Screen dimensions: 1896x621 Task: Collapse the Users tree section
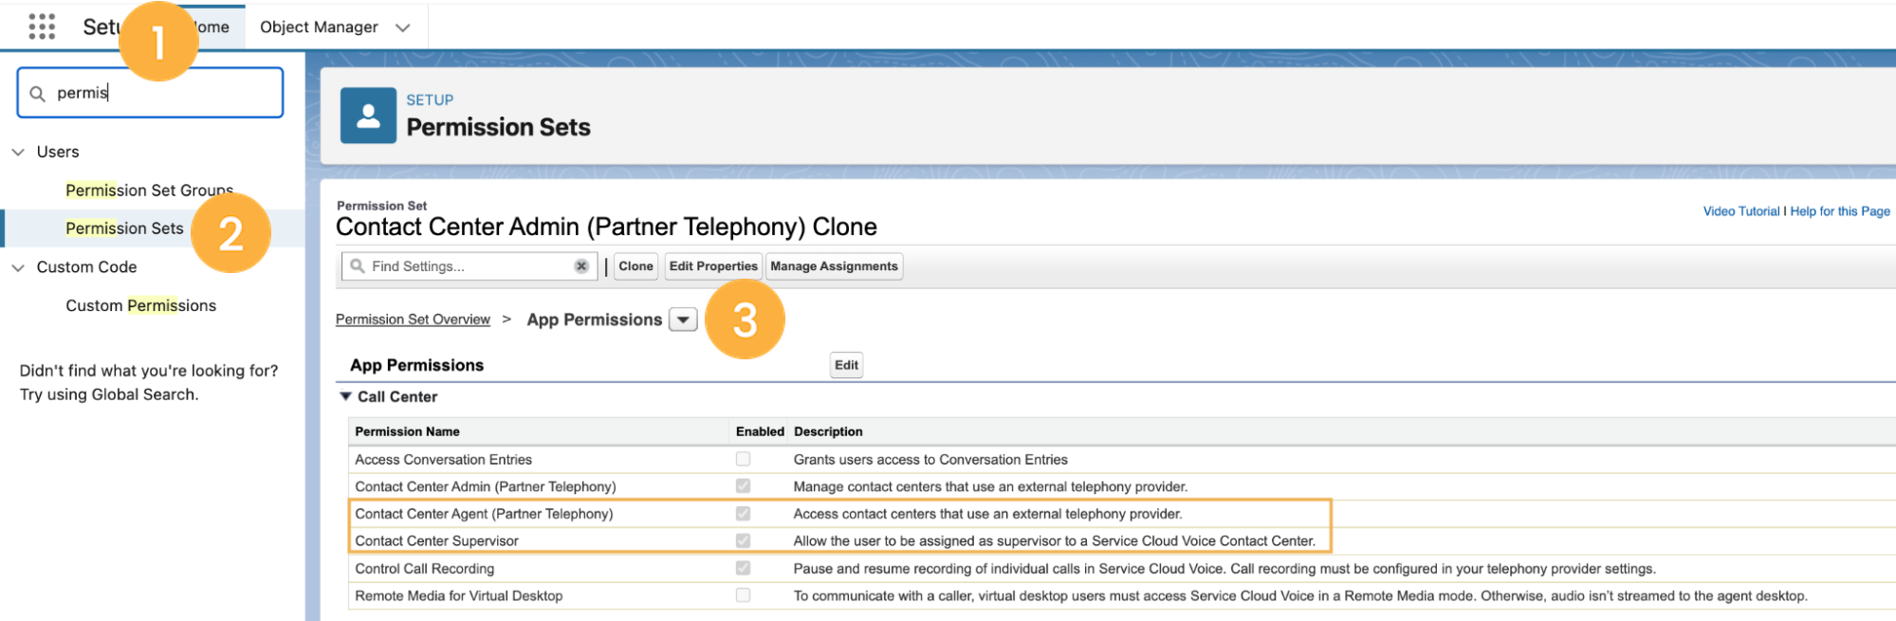(18, 152)
